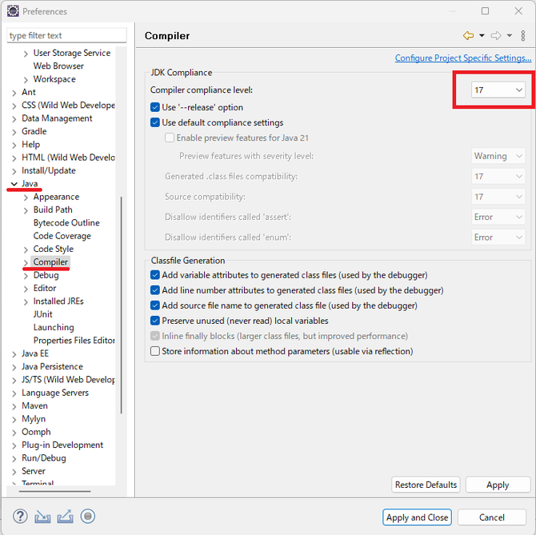Select Language Servers tree item
Image resolution: width=536 pixels, height=535 pixels.
pyautogui.click(x=55, y=393)
